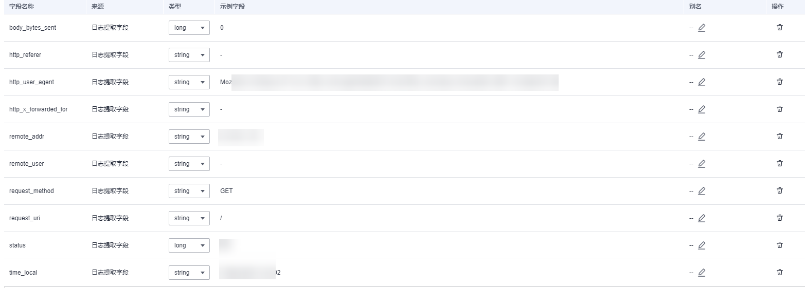
Task: Edit alias of http_user_agent field
Action: pos(702,82)
